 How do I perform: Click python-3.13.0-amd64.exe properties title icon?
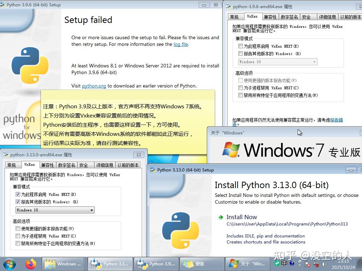pyautogui.click(x=6, y=155)
